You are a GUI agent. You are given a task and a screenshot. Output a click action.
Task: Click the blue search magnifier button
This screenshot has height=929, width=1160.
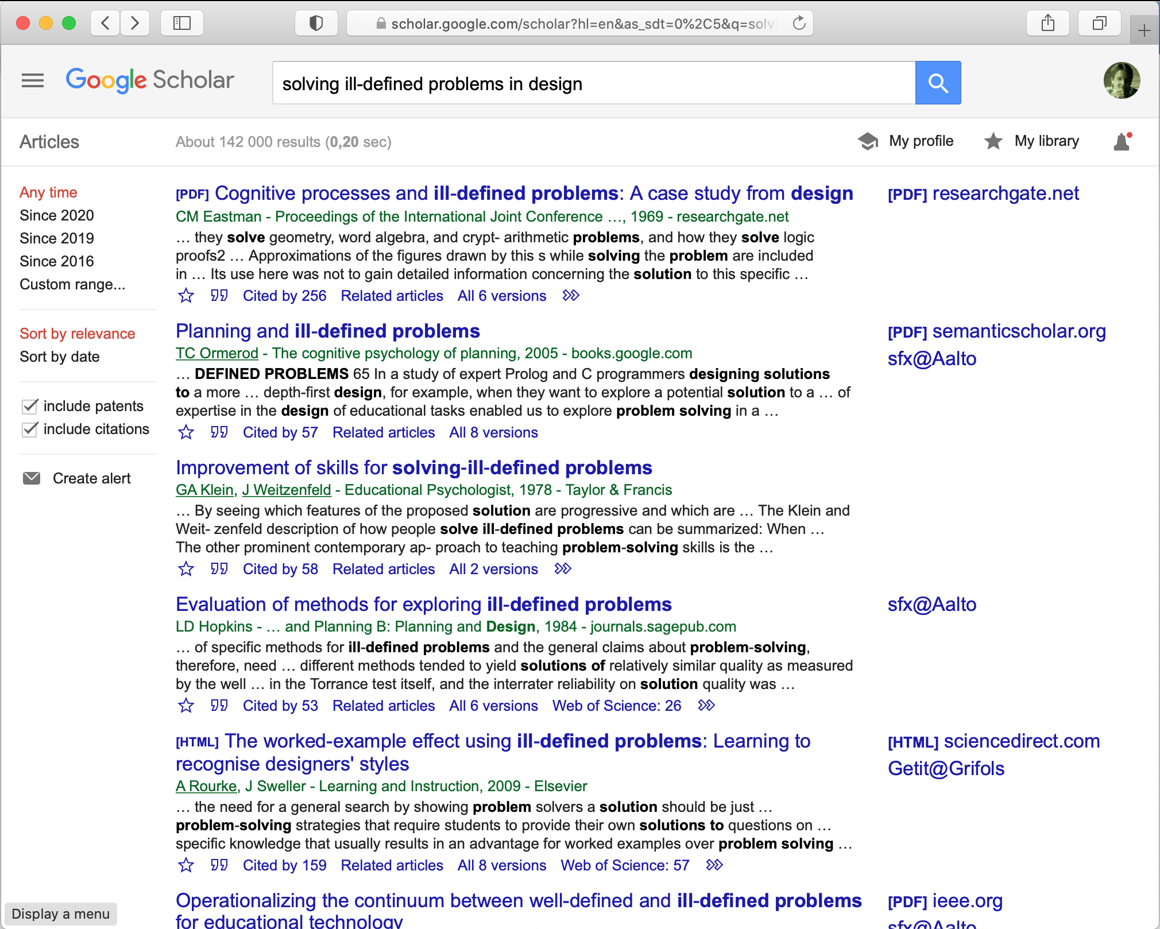(937, 83)
